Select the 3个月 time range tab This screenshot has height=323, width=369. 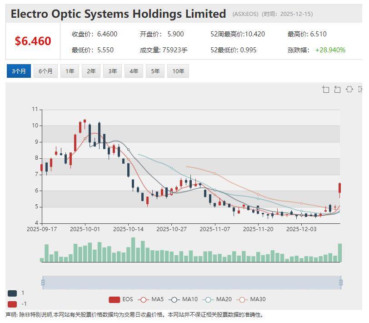pos(19,71)
